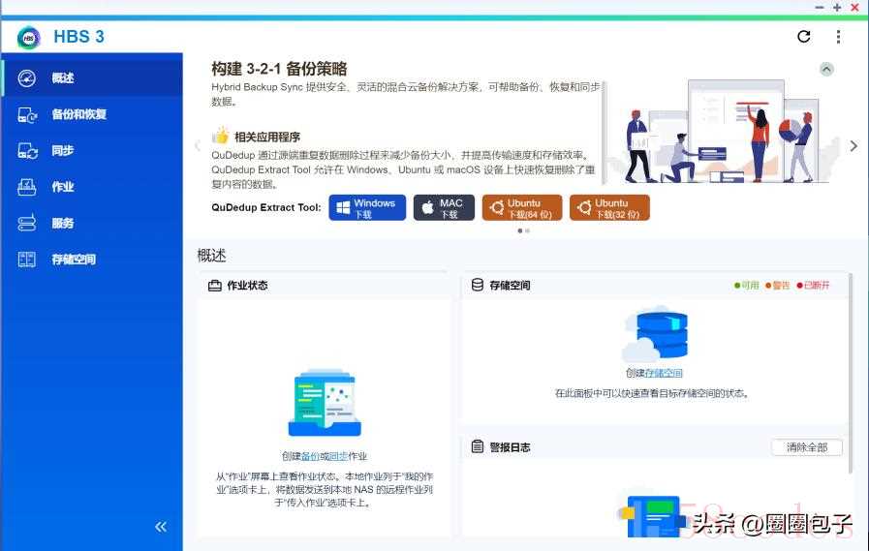Screen dimensions: 869x551
Task: Open the three-dot more options menu
Action: (x=838, y=37)
